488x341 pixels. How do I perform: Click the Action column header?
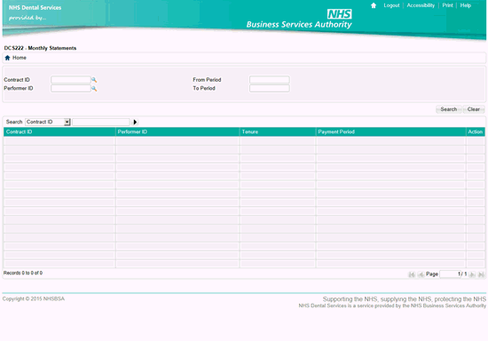pos(476,131)
